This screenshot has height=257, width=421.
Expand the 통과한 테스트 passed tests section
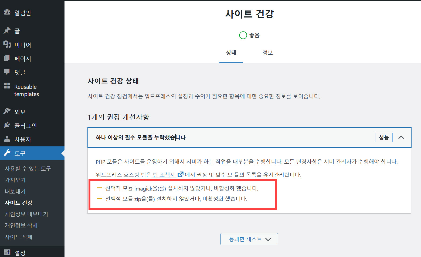click(x=249, y=239)
